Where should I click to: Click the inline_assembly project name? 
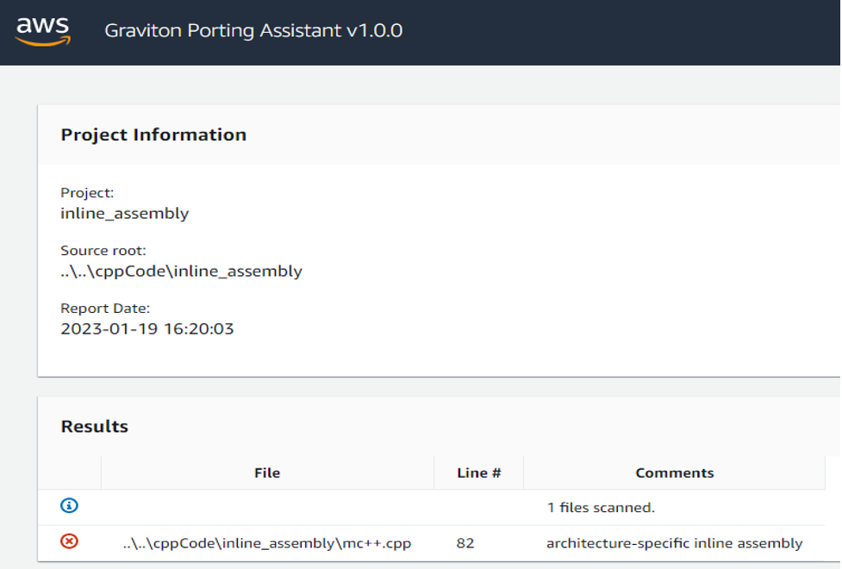pyautogui.click(x=125, y=213)
